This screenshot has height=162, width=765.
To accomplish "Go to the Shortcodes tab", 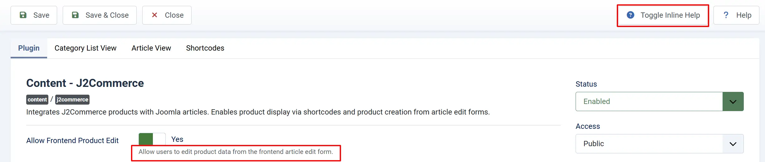I will (205, 48).
